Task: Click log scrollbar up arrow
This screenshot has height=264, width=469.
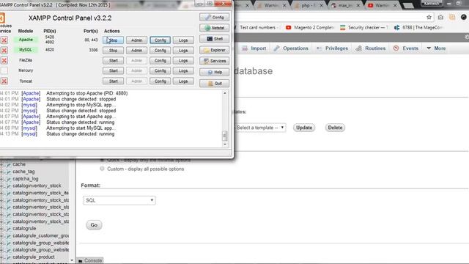Action: pyautogui.click(x=225, y=93)
